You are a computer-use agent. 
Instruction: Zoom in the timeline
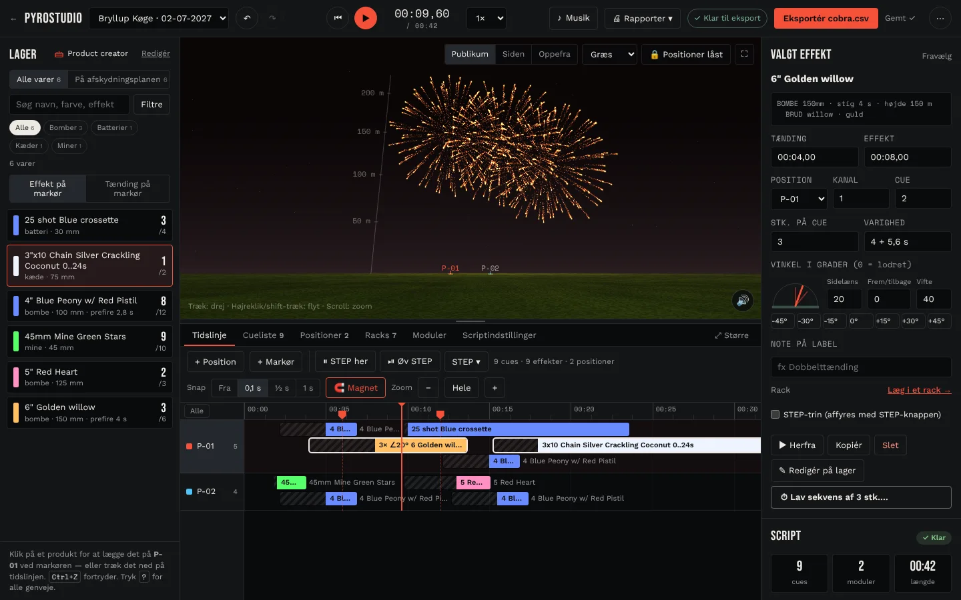(495, 388)
